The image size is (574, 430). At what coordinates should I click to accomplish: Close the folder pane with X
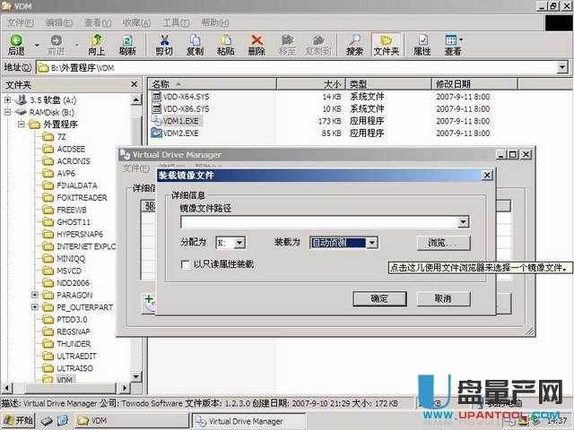135,84
